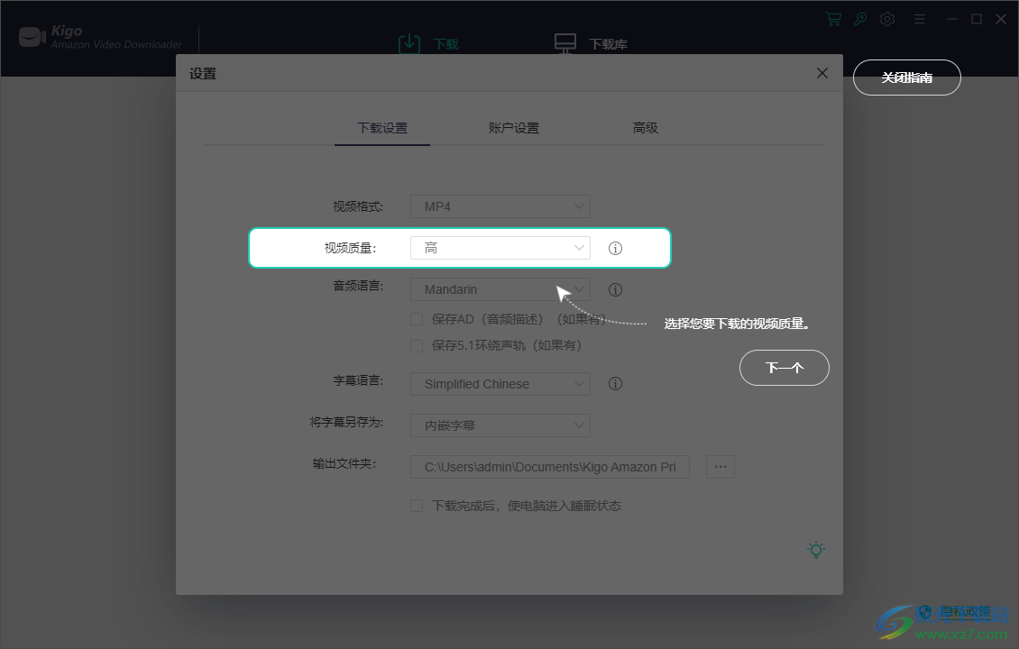
Task: Open the hamburger menu icon
Action: click(x=920, y=19)
